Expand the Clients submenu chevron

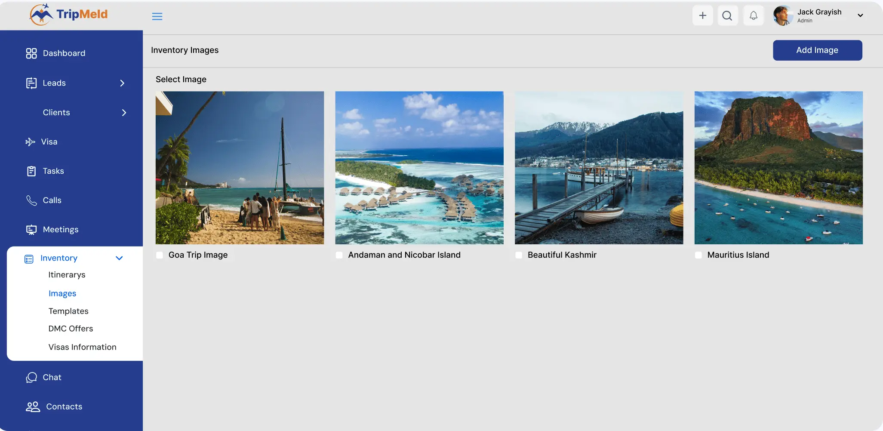(124, 113)
